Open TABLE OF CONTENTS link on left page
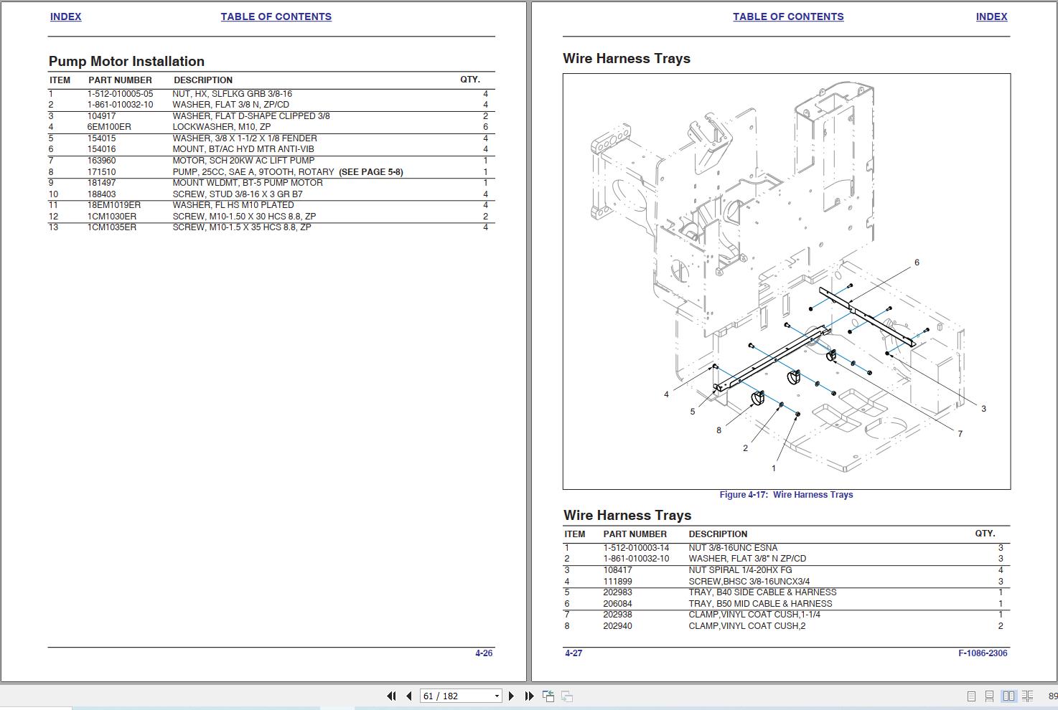The image size is (1058, 710). point(276,16)
